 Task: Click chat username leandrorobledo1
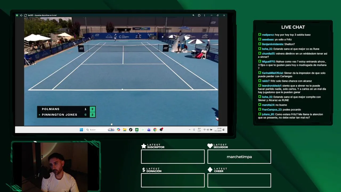[272, 86]
